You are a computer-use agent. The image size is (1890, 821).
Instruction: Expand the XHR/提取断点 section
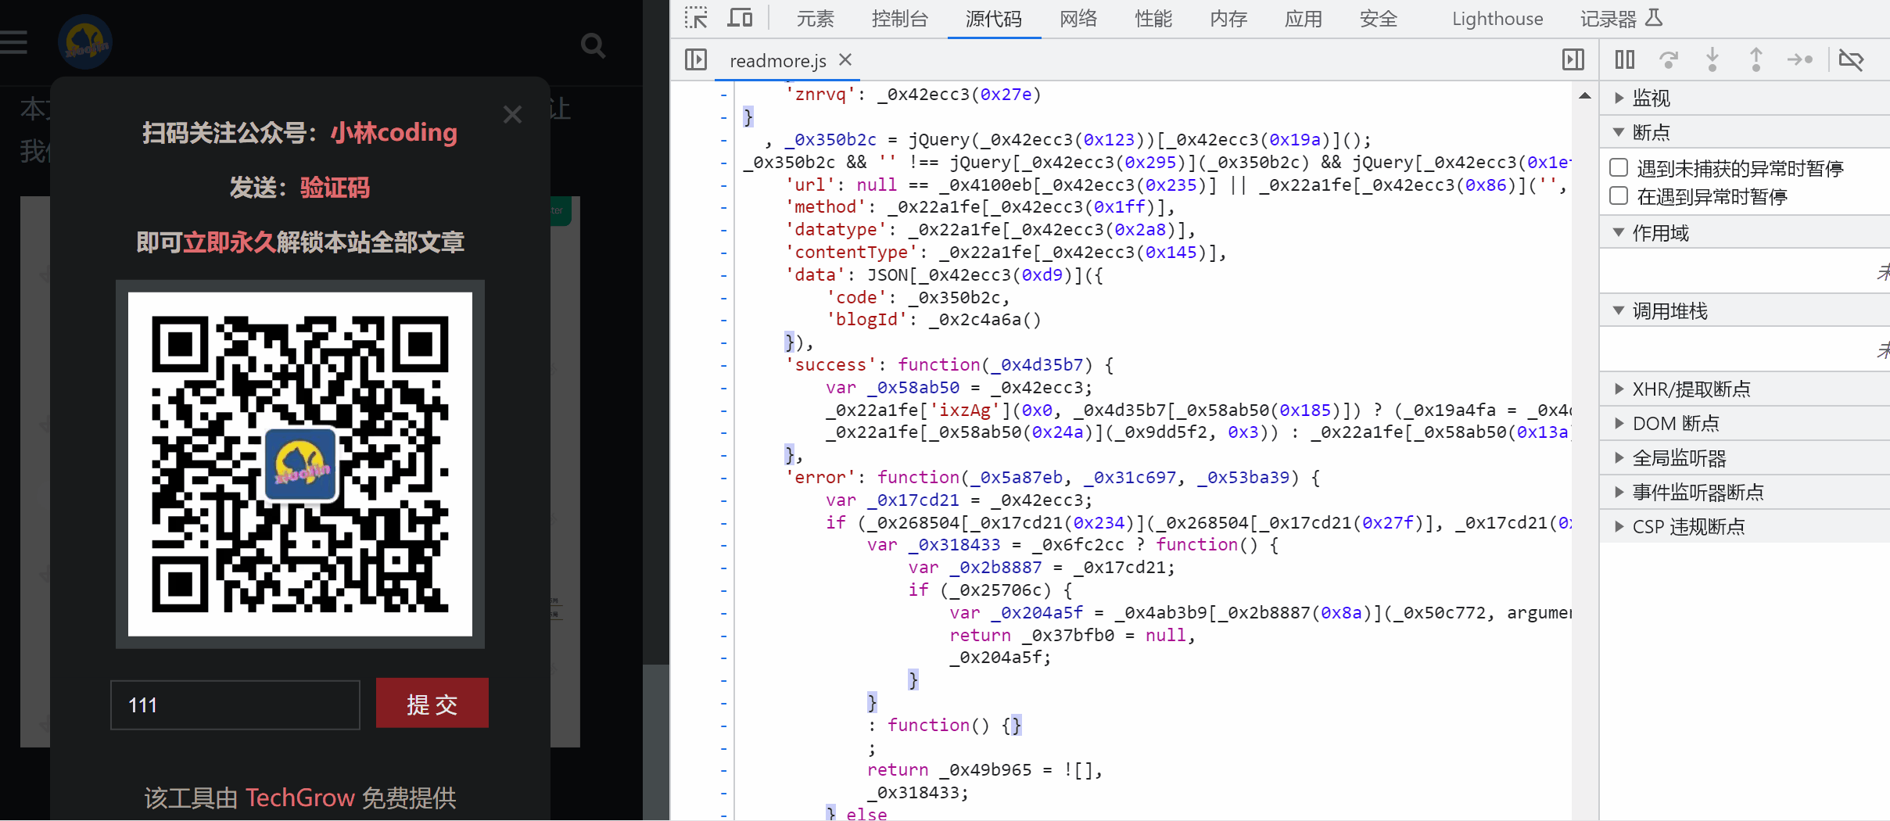tap(1745, 389)
